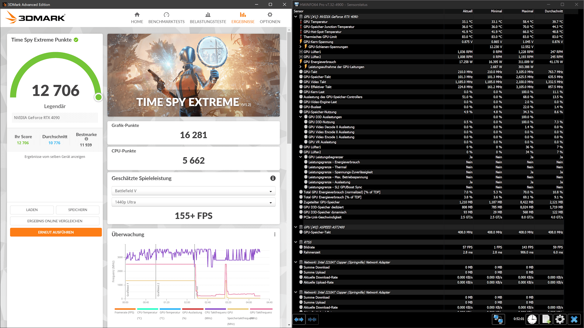Click the clock reset timer icon

point(532,319)
